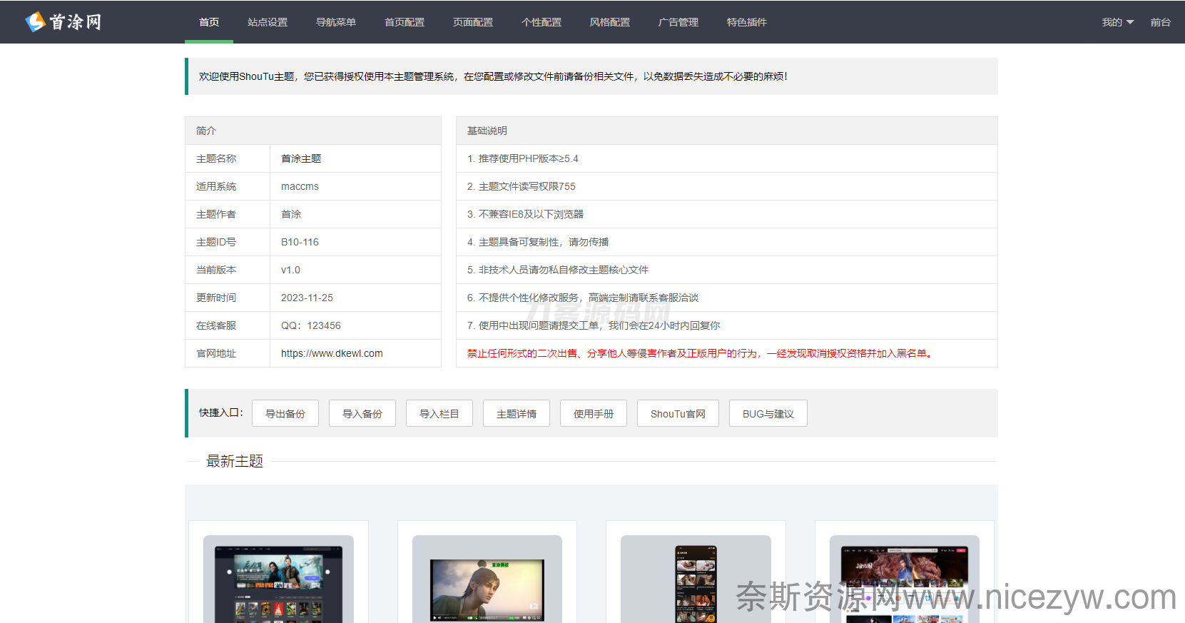Viewport: 1185px width, 623px height.
Task: Click the 非技术人员请勿私自修改主题核心文件 note
Action: 558,270
